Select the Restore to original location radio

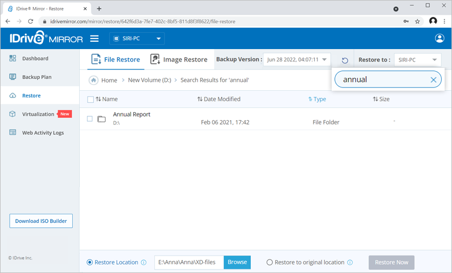coord(270,262)
